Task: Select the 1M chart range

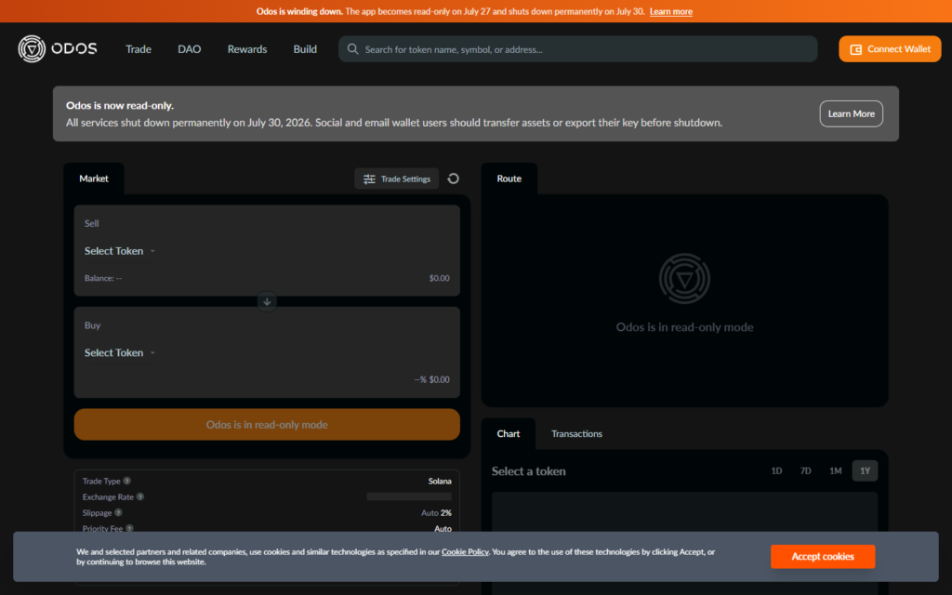Action: tap(836, 470)
